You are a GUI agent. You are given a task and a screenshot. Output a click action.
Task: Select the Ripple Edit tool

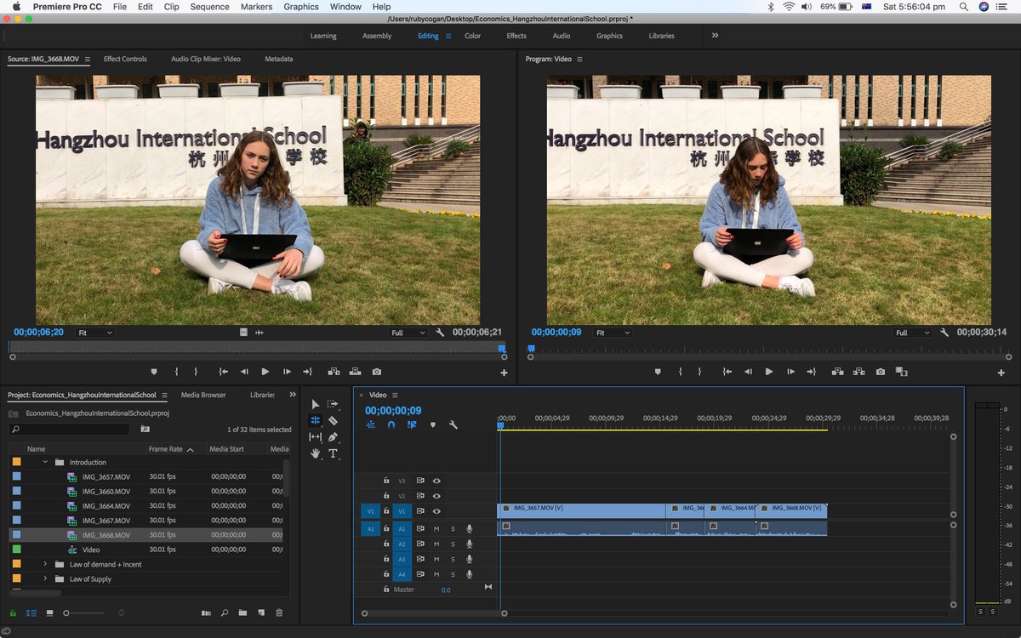pos(315,420)
